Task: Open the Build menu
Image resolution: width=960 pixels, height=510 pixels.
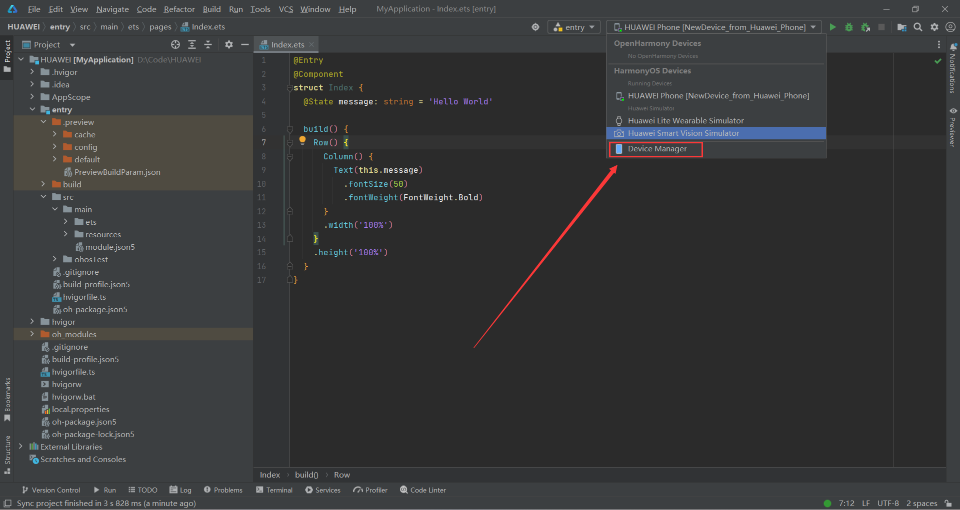Action: pos(211,9)
